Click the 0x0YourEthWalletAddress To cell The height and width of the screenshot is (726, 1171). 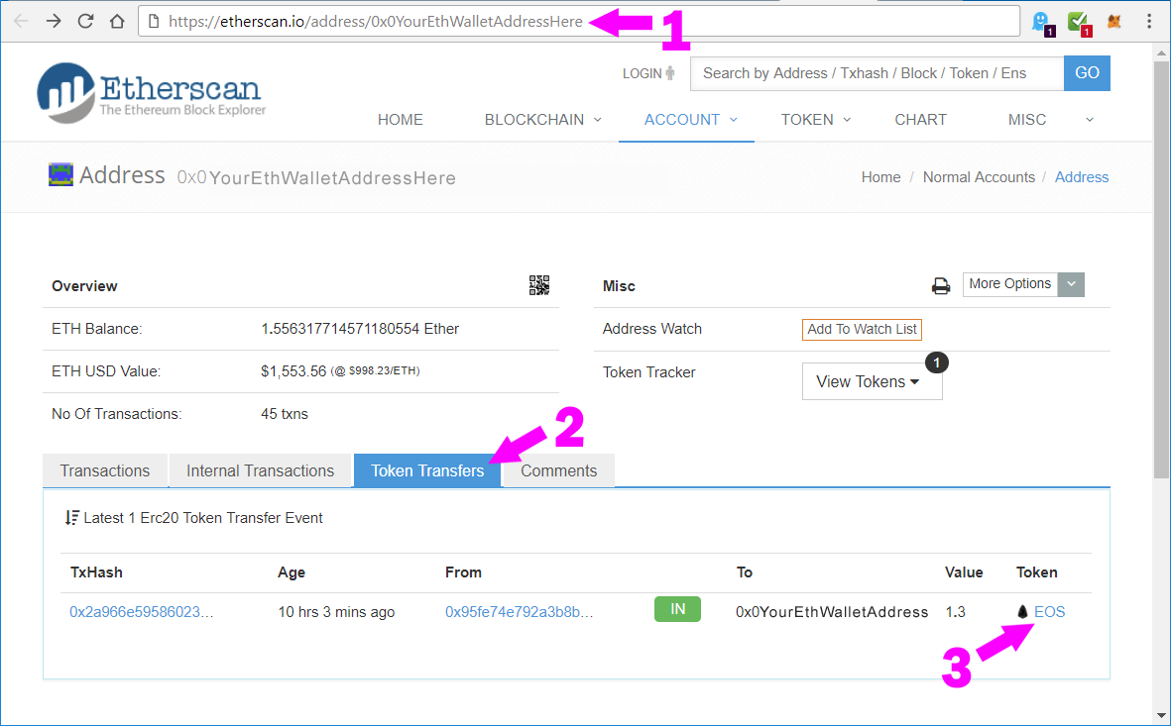tap(832, 612)
